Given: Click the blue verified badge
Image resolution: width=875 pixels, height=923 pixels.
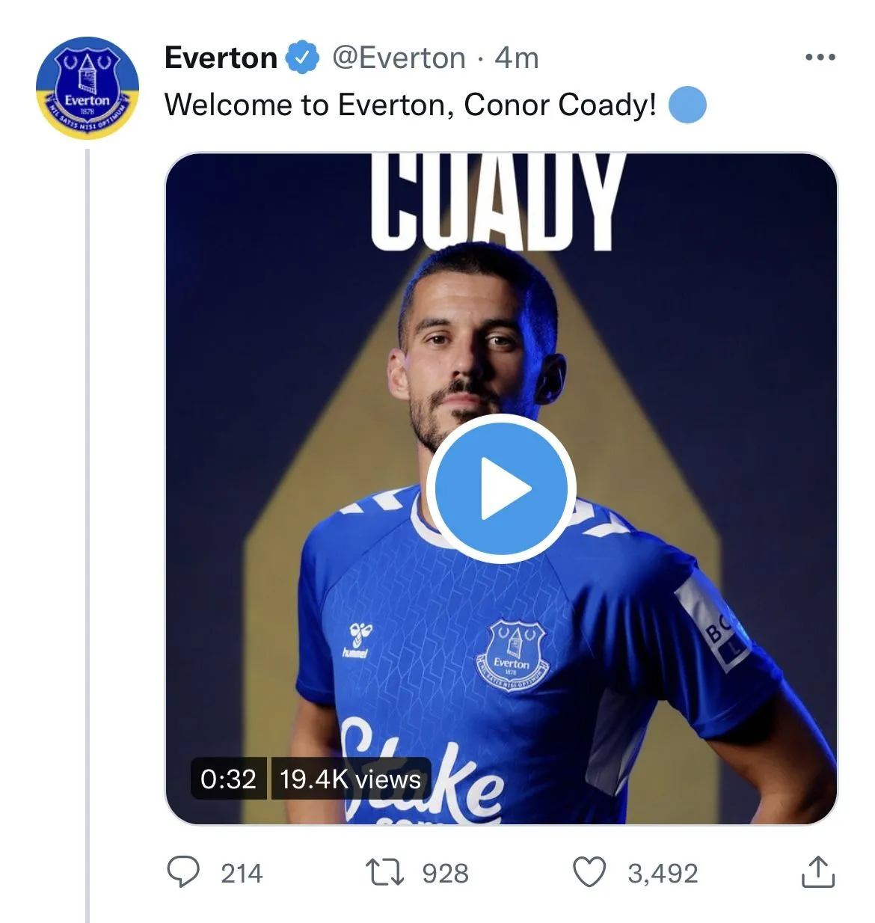Looking at the screenshot, I should point(303,58).
